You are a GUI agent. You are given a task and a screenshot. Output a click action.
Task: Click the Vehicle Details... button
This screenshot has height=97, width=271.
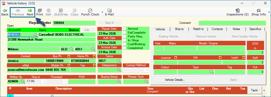175,80
